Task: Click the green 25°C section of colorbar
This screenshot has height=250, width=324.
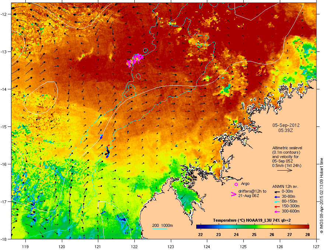Action: (x=254, y=227)
